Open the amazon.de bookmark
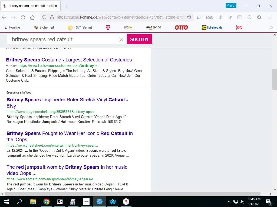Image resolution: width=277 pixels, height=207 pixels. [154, 27]
